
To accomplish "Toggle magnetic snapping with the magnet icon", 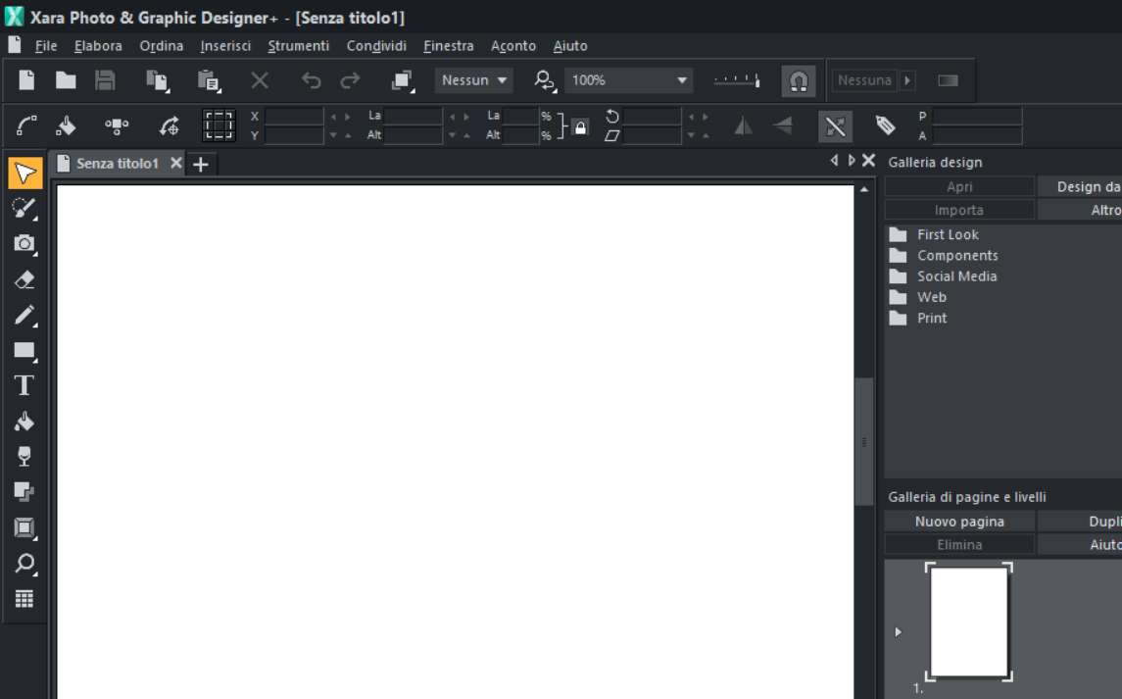I will tap(799, 80).
